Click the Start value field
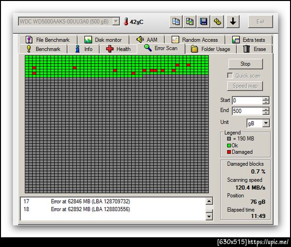This screenshot has width=291, height=247. (247, 100)
